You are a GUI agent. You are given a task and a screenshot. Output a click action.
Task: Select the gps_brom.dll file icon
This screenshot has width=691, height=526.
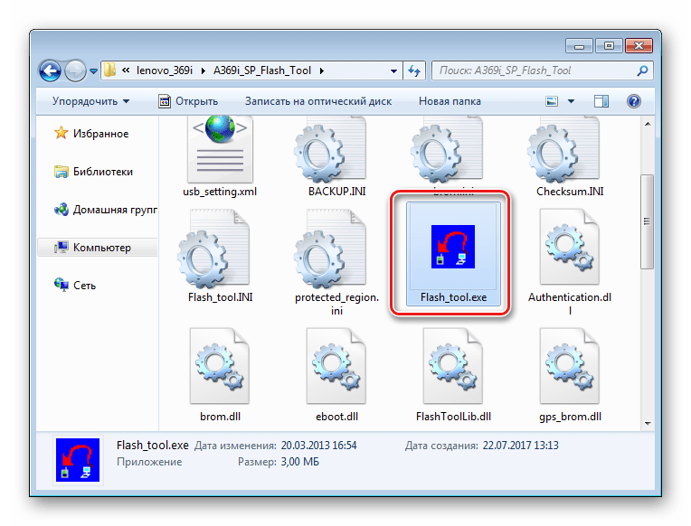click(x=570, y=366)
